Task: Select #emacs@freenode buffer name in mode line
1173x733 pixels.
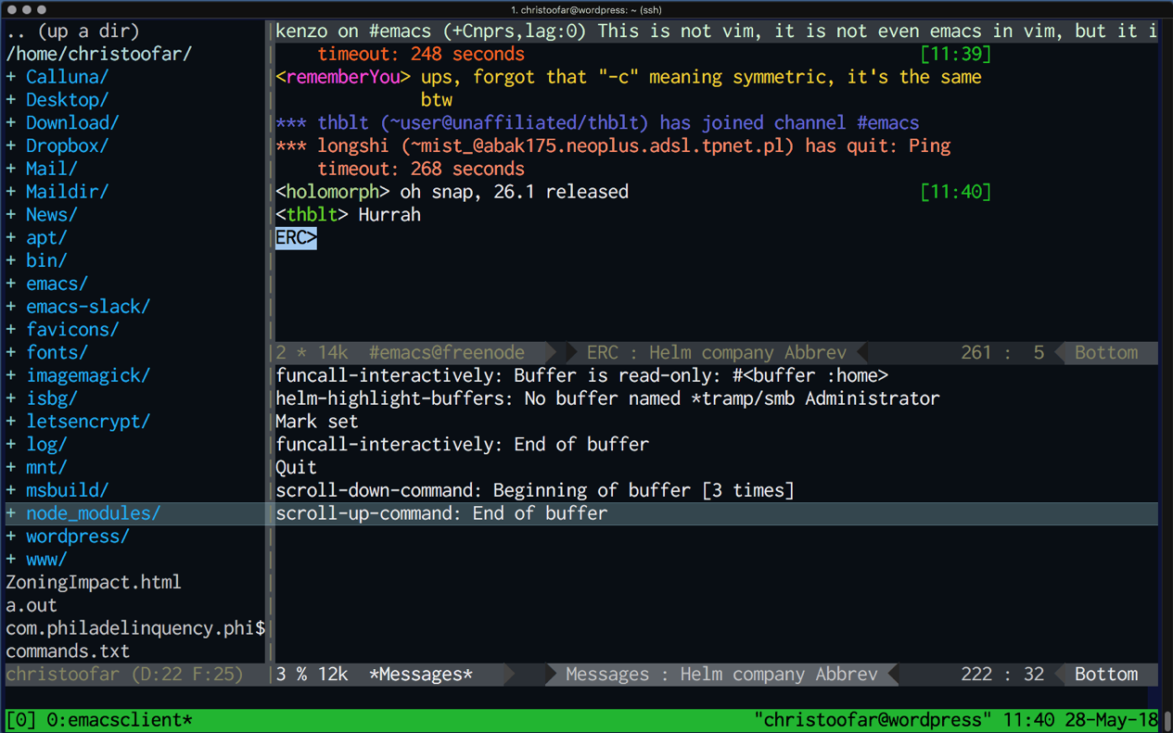Action: point(447,353)
